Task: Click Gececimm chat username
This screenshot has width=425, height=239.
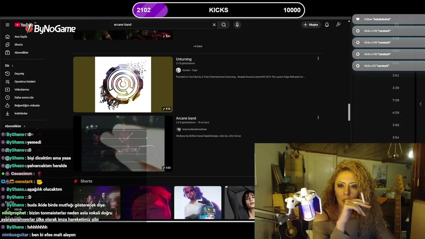Action: (x=22, y=174)
